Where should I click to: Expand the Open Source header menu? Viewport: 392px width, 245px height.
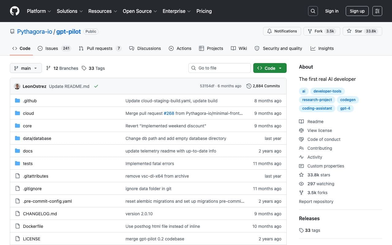coord(140,11)
